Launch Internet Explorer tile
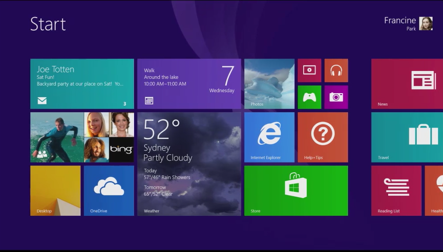Image resolution: width=443 pixels, height=252 pixels. click(269, 137)
